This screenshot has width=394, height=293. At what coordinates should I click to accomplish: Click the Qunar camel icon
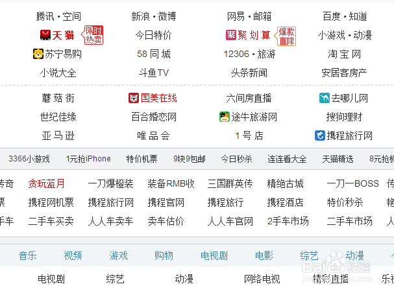[325, 98]
